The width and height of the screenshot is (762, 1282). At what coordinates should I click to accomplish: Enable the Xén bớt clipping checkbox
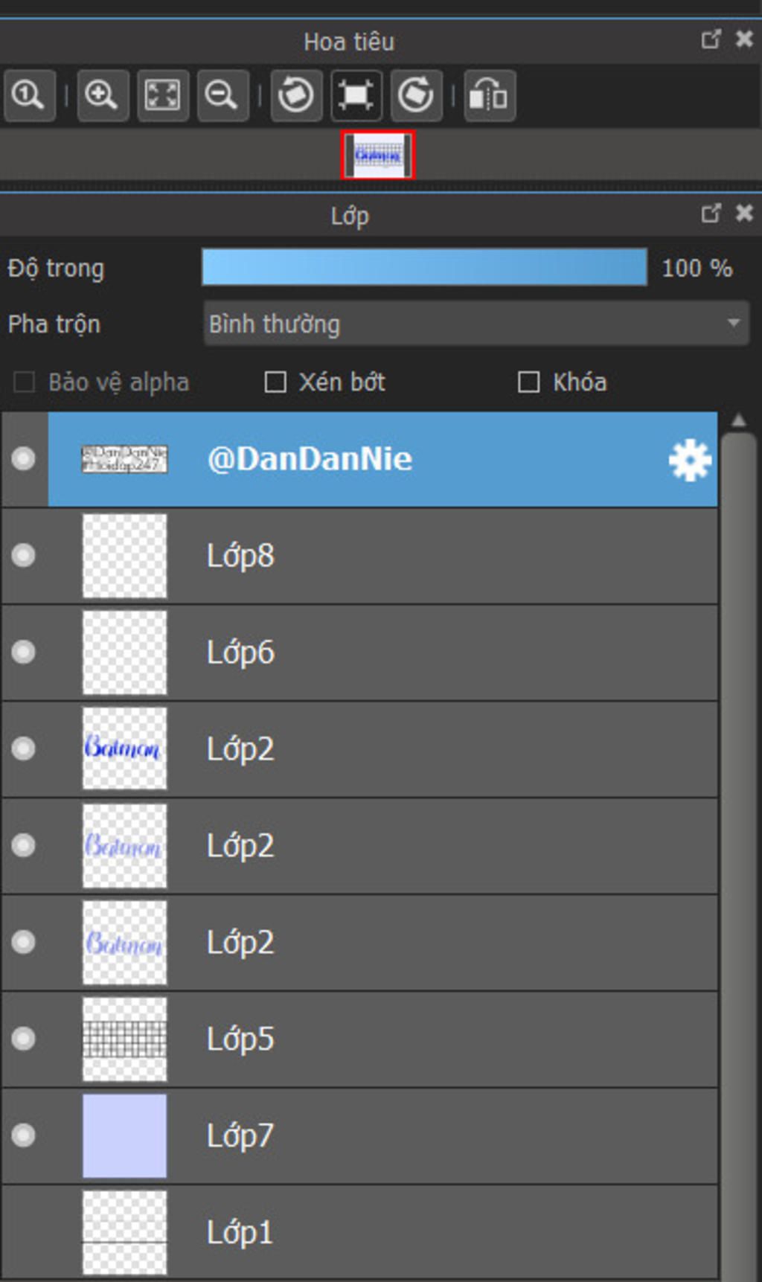click(x=276, y=382)
